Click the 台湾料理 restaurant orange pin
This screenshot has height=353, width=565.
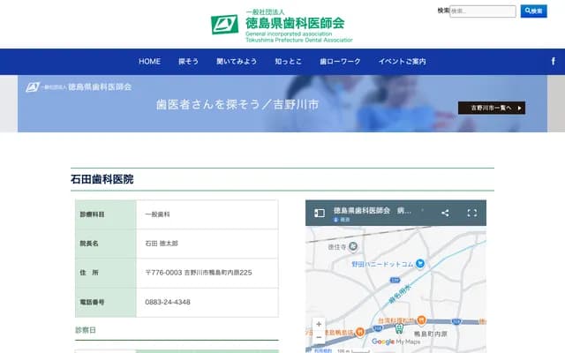(x=421, y=319)
